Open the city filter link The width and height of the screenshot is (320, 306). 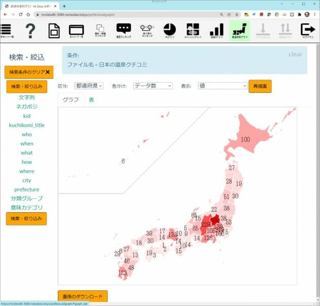click(x=27, y=180)
